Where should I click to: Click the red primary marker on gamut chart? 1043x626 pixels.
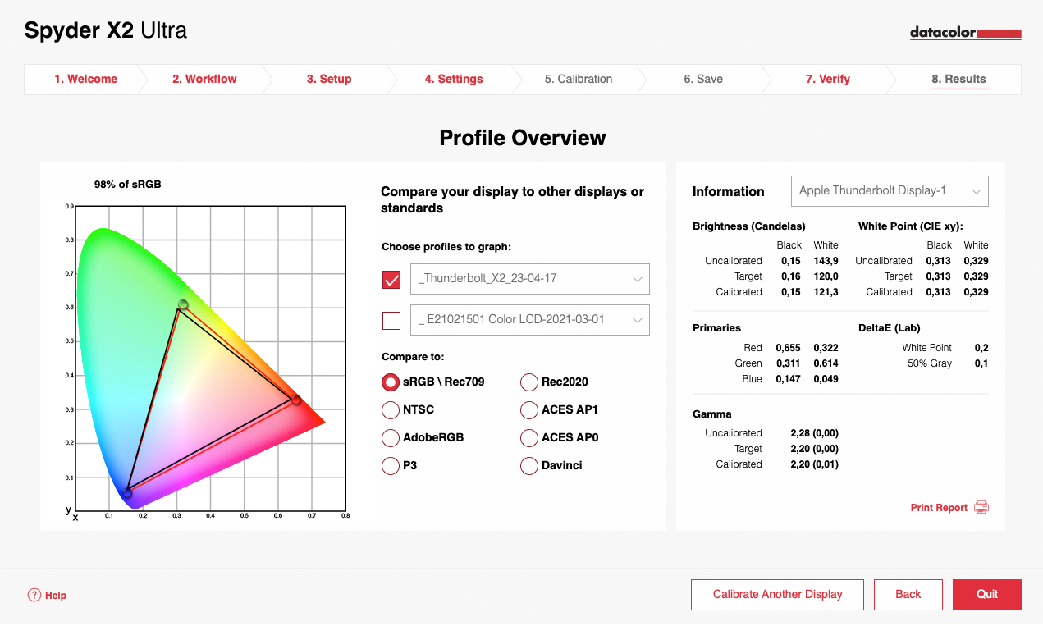[x=296, y=400]
